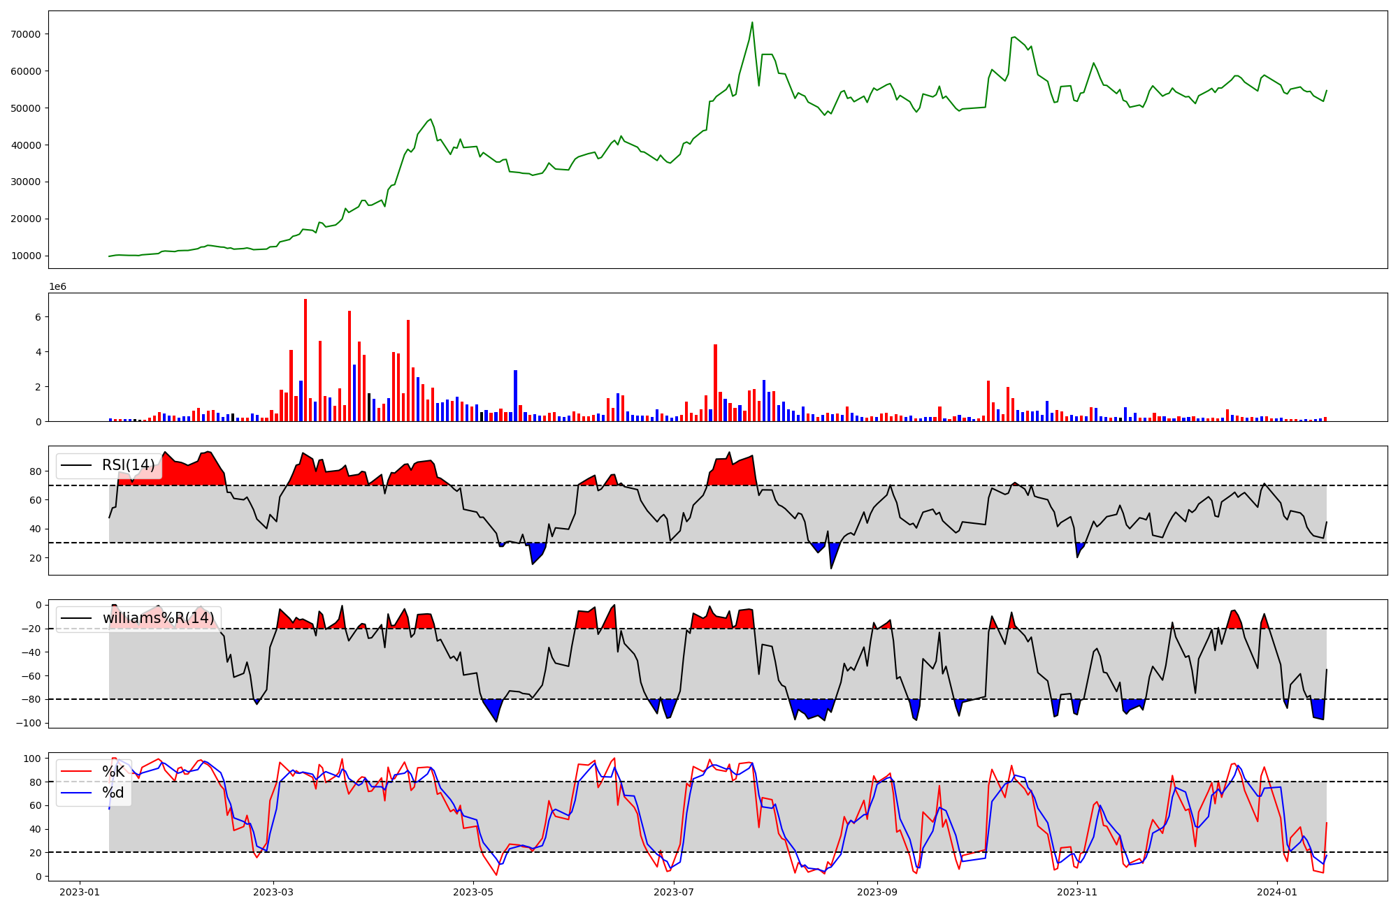Click the 2023-01 x-axis date label
Viewport: 1398px width, 908px height.
(x=79, y=892)
